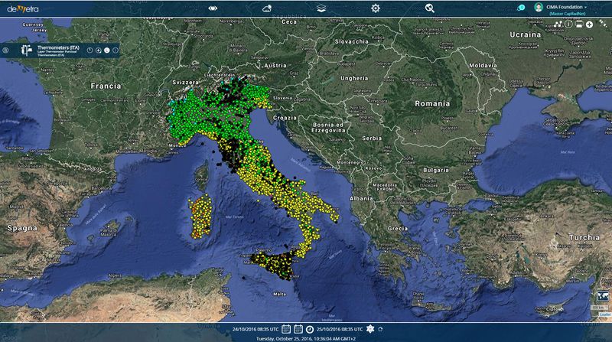Open Thermometers layer info button
Image resolution: width=612 pixels, height=342 pixels.
(x=116, y=50)
